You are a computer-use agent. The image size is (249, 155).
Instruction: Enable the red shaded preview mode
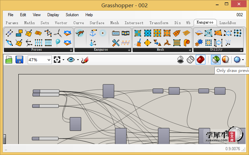(x=201, y=60)
